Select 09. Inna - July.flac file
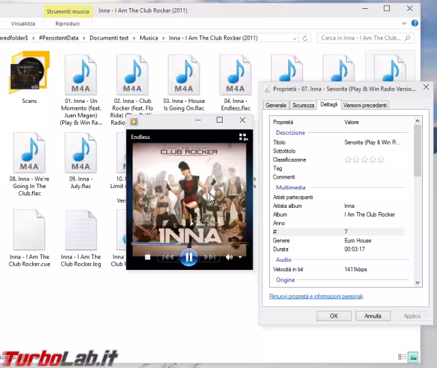437x368 pixels. (81, 161)
